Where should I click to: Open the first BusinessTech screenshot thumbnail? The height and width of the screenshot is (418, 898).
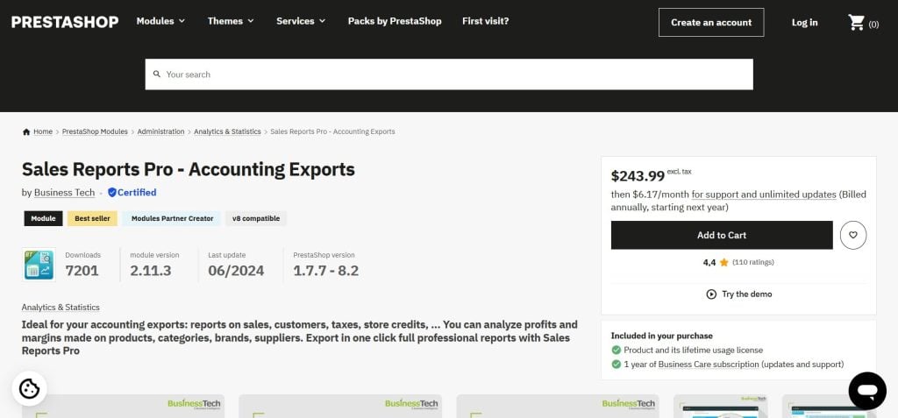coord(123,406)
